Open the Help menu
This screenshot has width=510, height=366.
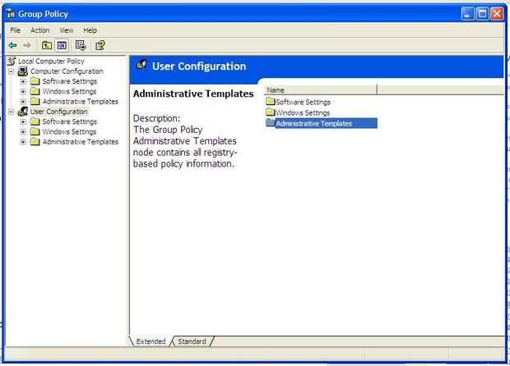coord(90,30)
